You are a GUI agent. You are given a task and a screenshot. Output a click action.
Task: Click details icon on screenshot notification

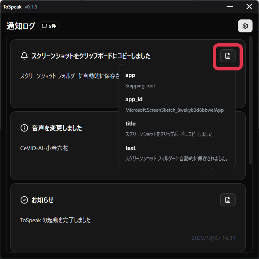pos(227,56)
